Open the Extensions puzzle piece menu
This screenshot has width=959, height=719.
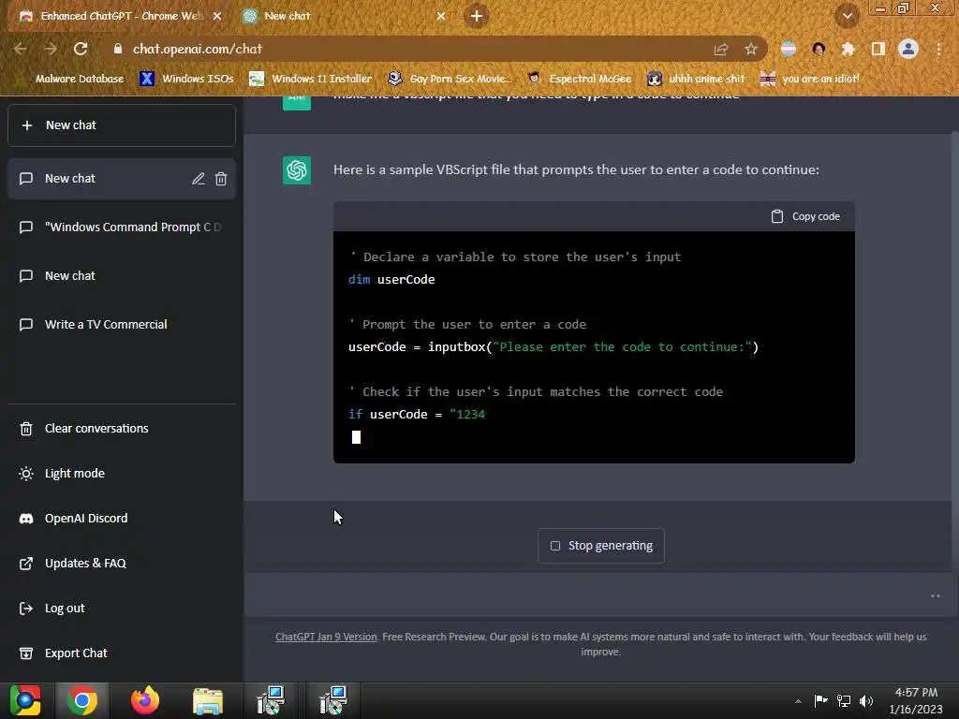point(848,49)
